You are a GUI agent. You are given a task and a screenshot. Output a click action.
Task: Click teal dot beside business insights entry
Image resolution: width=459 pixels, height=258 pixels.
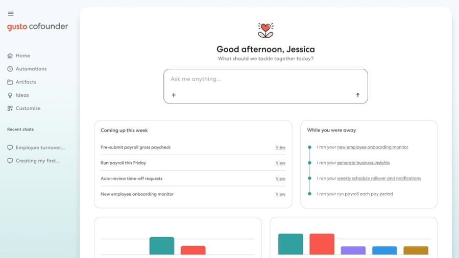click(309, 163)
